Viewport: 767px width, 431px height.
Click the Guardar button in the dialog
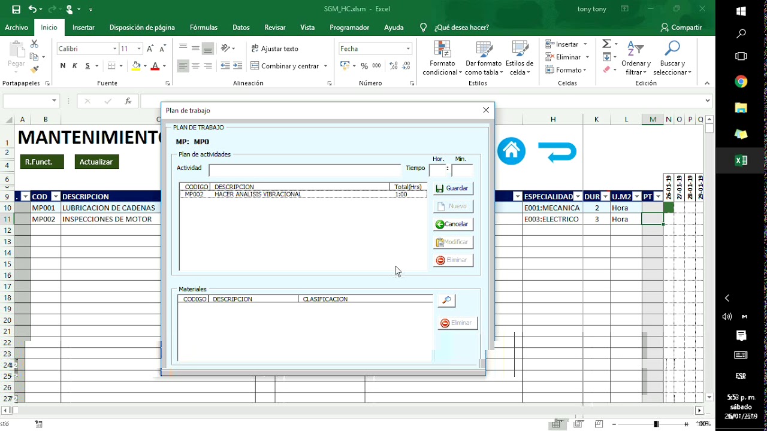[453, 188]
